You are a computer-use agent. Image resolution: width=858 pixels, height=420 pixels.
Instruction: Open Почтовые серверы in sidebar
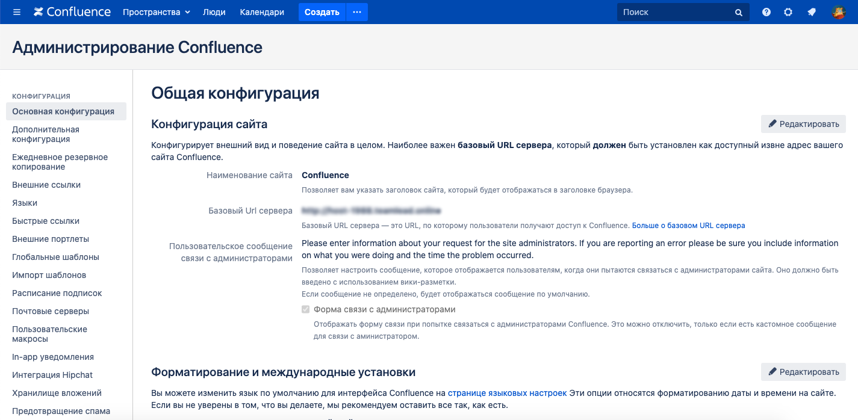click(x=51, y=311)
